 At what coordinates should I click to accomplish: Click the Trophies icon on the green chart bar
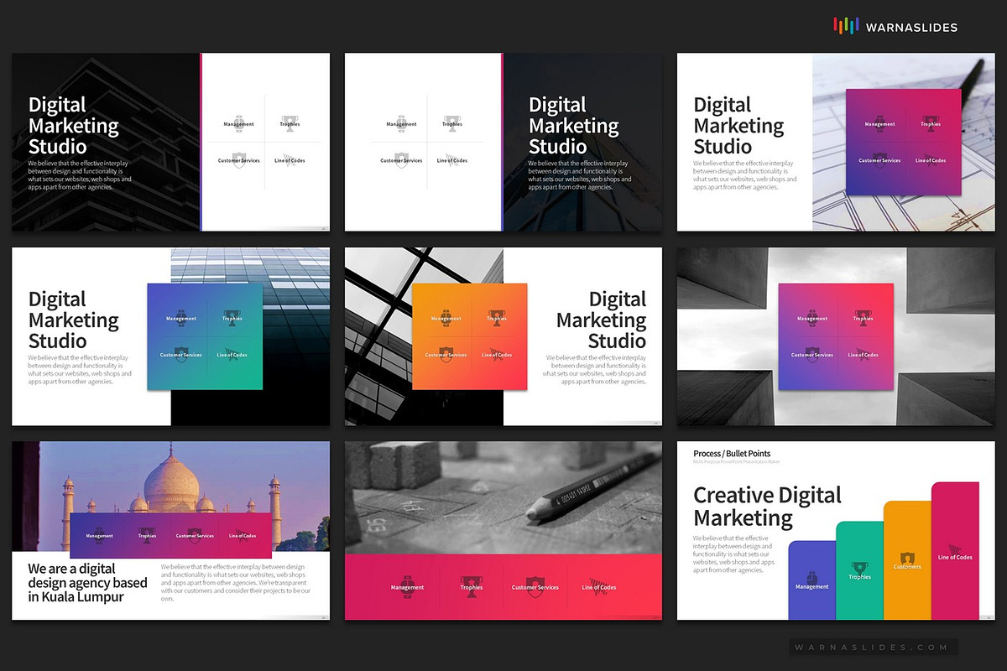859,568
